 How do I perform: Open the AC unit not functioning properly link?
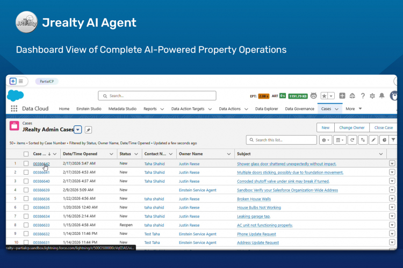[265, 225]
